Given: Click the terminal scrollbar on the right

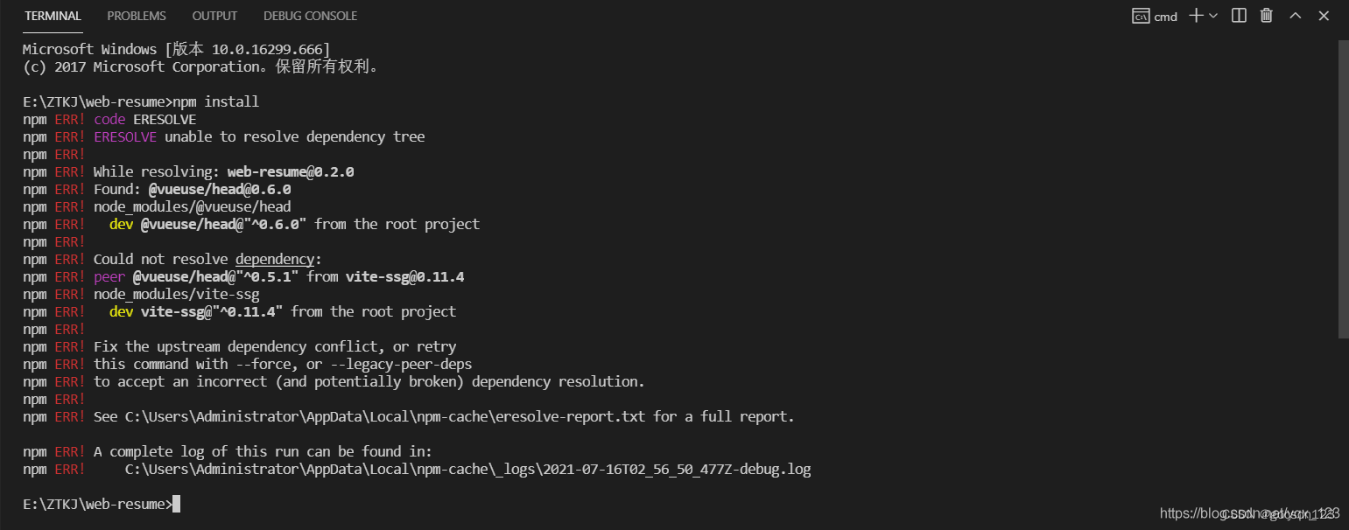Looking at the screenshot, I should tap(1342, 175).
